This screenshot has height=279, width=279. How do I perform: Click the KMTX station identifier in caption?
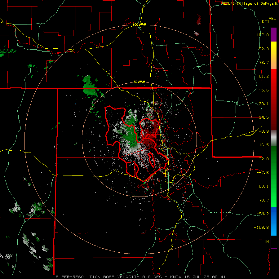pyautogui.click(x=176, y=277)
